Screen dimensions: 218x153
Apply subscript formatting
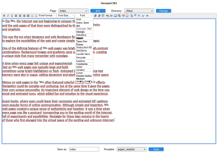(x=139, y=16)
